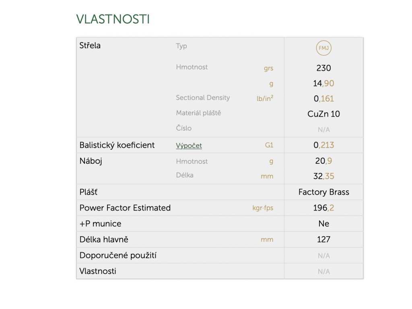Click the Doporučené použití row label
Screen dimensions: 412x309
tap(118, 255)
